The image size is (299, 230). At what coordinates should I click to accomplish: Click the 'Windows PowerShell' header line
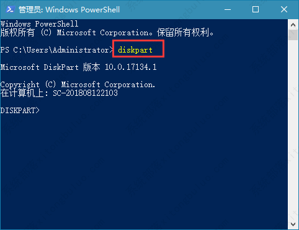pyautogui.click(x=39, y=24)
